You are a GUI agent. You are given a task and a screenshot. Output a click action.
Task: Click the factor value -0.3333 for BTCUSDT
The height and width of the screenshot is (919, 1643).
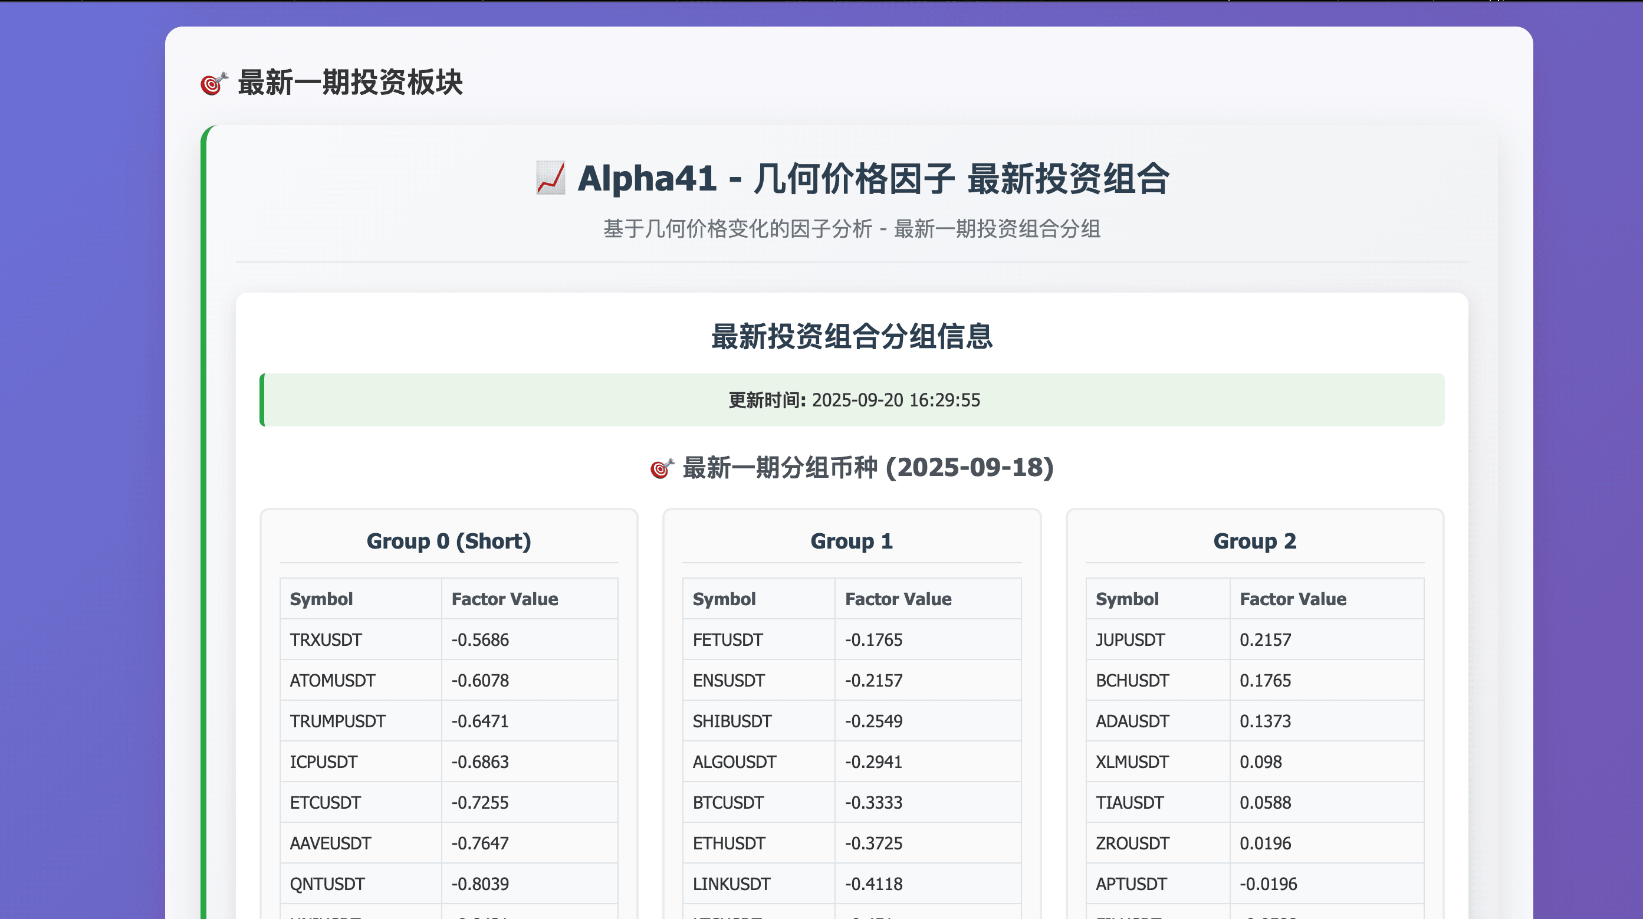(x=874, y=802)
